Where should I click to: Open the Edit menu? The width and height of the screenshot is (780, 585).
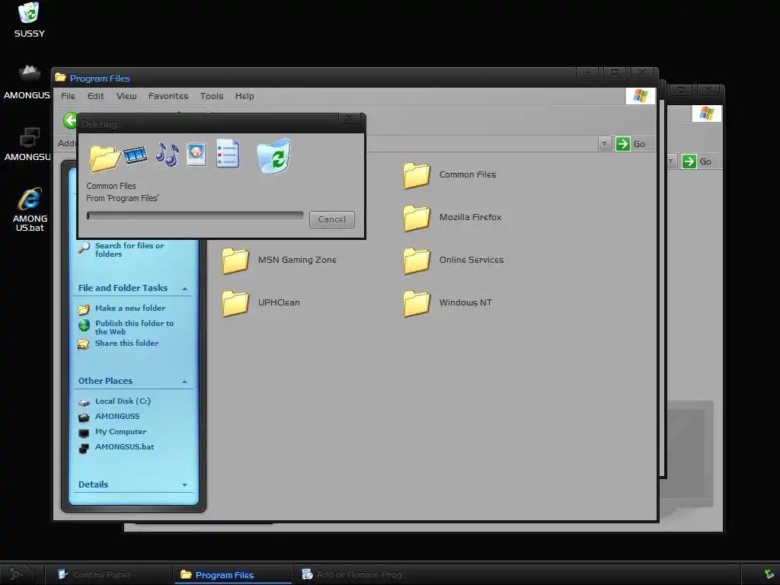pyautogui.click(x=95, y=96)
